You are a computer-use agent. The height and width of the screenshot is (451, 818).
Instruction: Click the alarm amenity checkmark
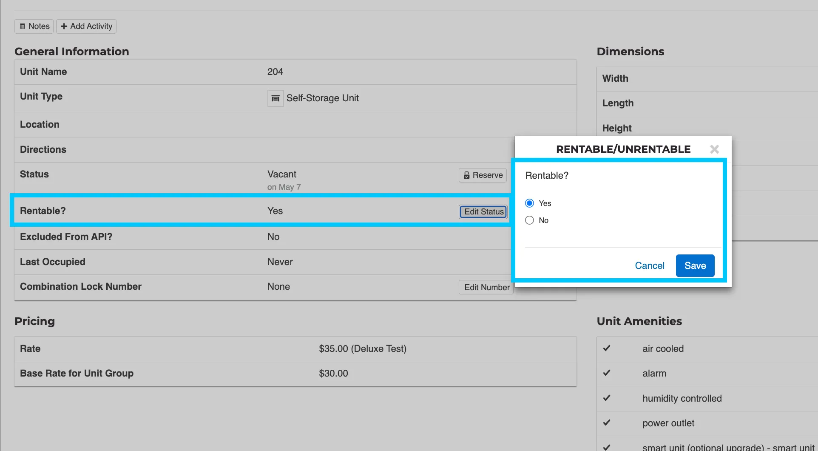(607, 373)
